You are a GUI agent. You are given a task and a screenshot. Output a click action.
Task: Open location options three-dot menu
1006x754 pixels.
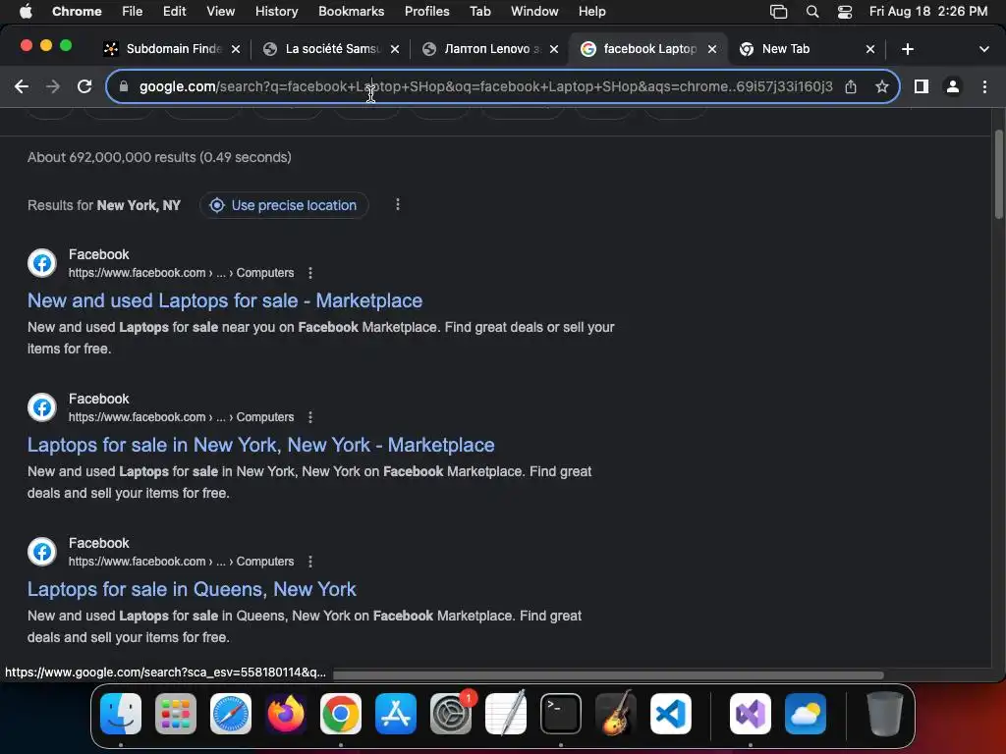[x=398, y=204]
